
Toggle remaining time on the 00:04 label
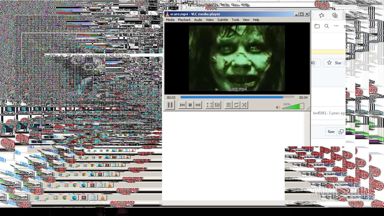click(303, 97)
